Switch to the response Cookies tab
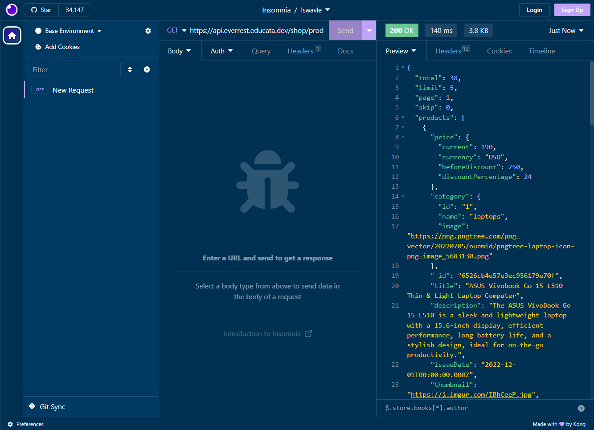The height and width of the screenshot is (430, 594). (499, 51)
